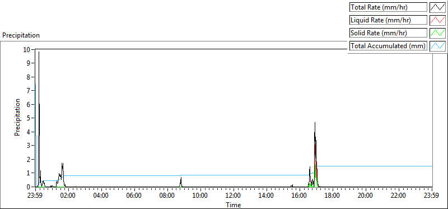Click the 08:00 time axis marker
Image resolution: width=448 pixels, height=209 pixels.
[x=167, y=196]
